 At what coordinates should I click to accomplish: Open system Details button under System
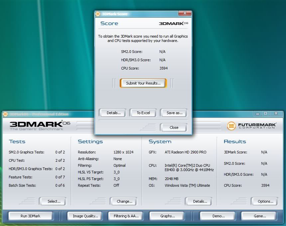point(200,201)
